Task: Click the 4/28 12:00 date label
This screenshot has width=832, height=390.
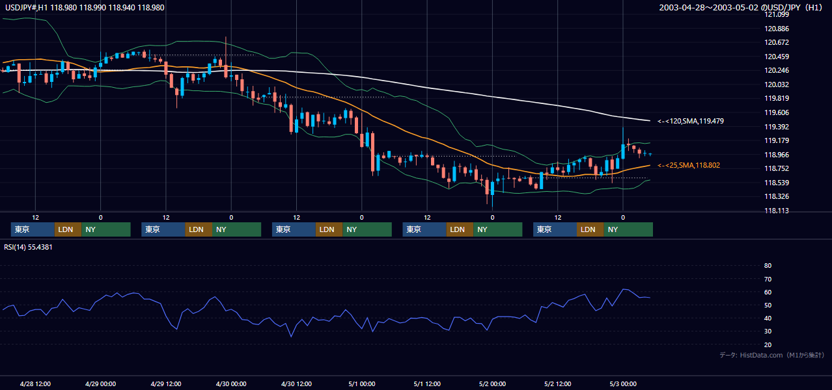Action: click(35, 383)
